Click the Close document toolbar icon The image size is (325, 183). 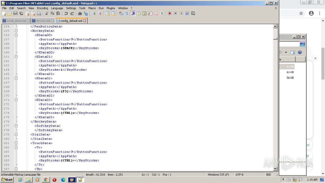[x=27, y=13]
